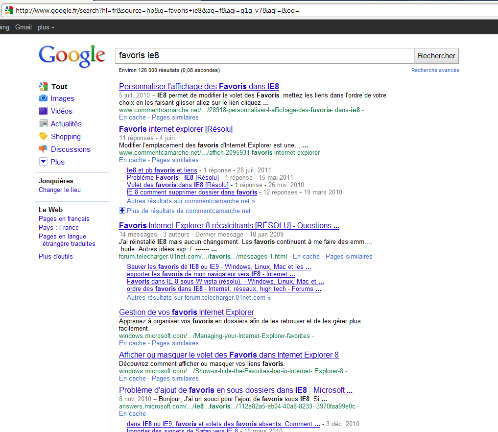498x432 pixels.
Task: Switch to Actualités results
Action: coord(67,124)
